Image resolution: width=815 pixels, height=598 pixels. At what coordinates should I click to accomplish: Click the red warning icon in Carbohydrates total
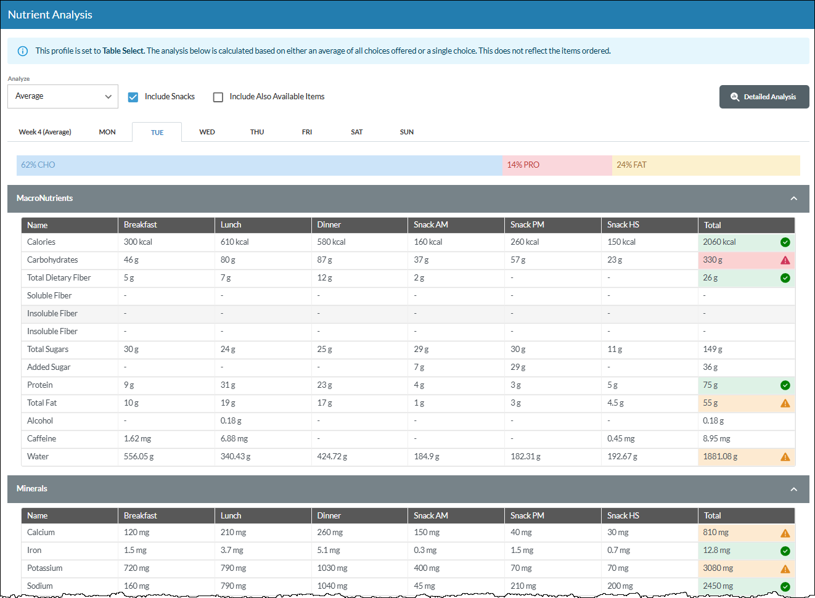[x=785, y=260]
